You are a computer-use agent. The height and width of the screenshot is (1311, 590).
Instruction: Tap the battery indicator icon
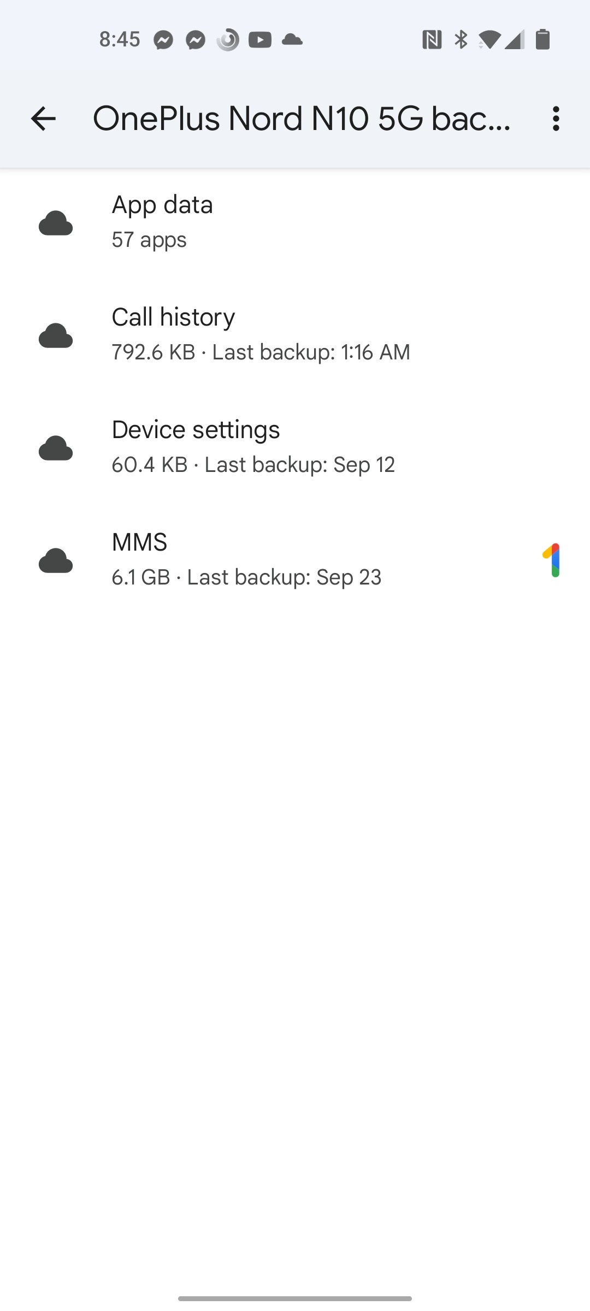click(x=542, y=39)
